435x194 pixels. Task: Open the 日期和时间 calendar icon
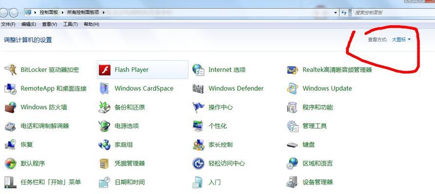click(x=105, y=182)
